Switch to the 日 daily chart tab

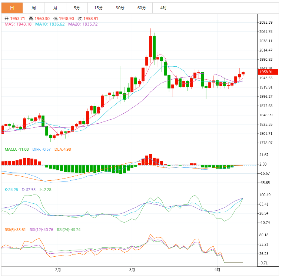(12, 8)
